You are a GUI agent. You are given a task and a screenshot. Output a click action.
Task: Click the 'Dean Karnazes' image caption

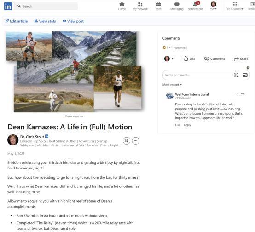(74, 116)
